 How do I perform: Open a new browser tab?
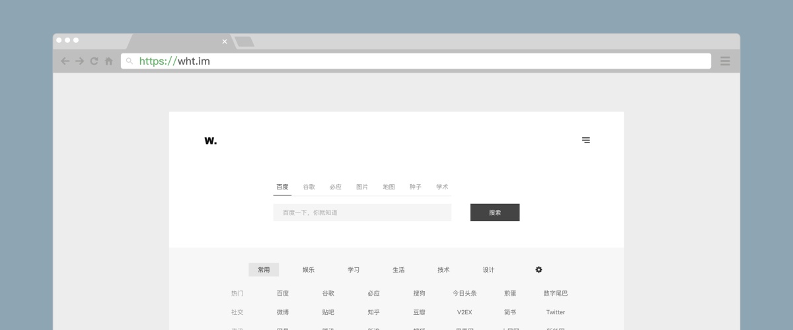point(245,42)
